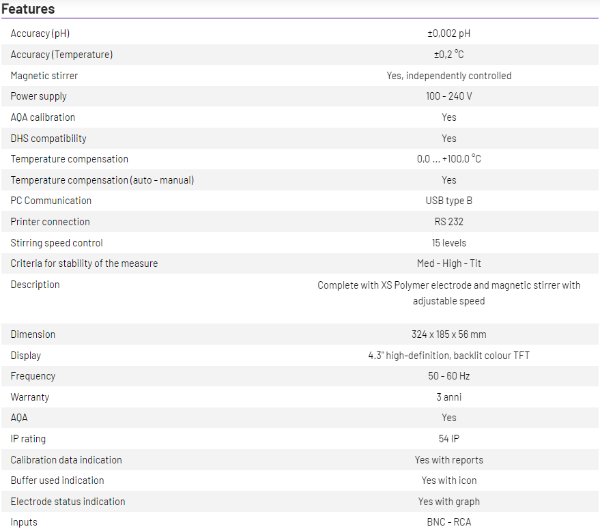Select the Accuracy (pH) row label
The image size is (600, 531).
40,33
